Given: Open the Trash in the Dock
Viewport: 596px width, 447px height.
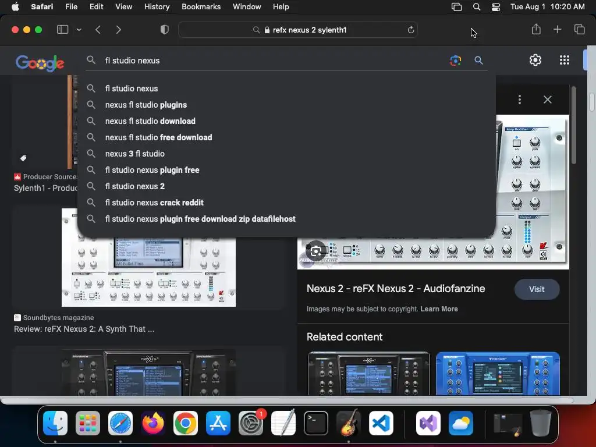Looking at the screenshot, I should (541, 423).
